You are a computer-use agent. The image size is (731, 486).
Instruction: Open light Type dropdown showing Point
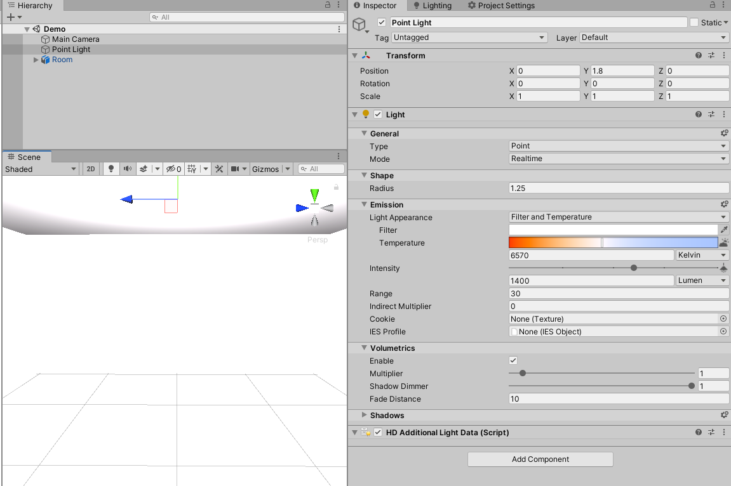[619, 146]
